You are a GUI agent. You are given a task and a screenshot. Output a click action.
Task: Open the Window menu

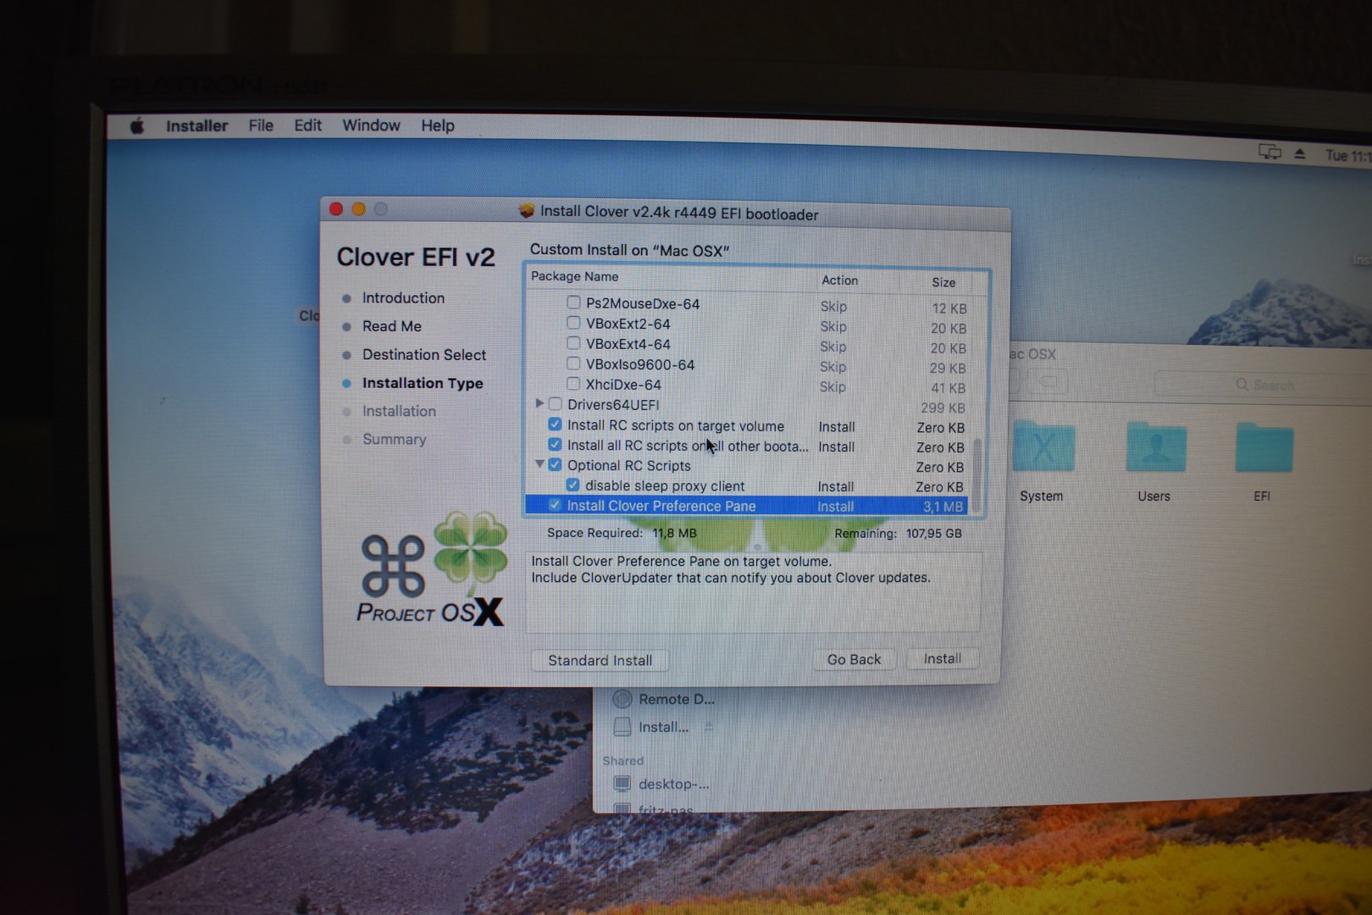click(371, 125)
